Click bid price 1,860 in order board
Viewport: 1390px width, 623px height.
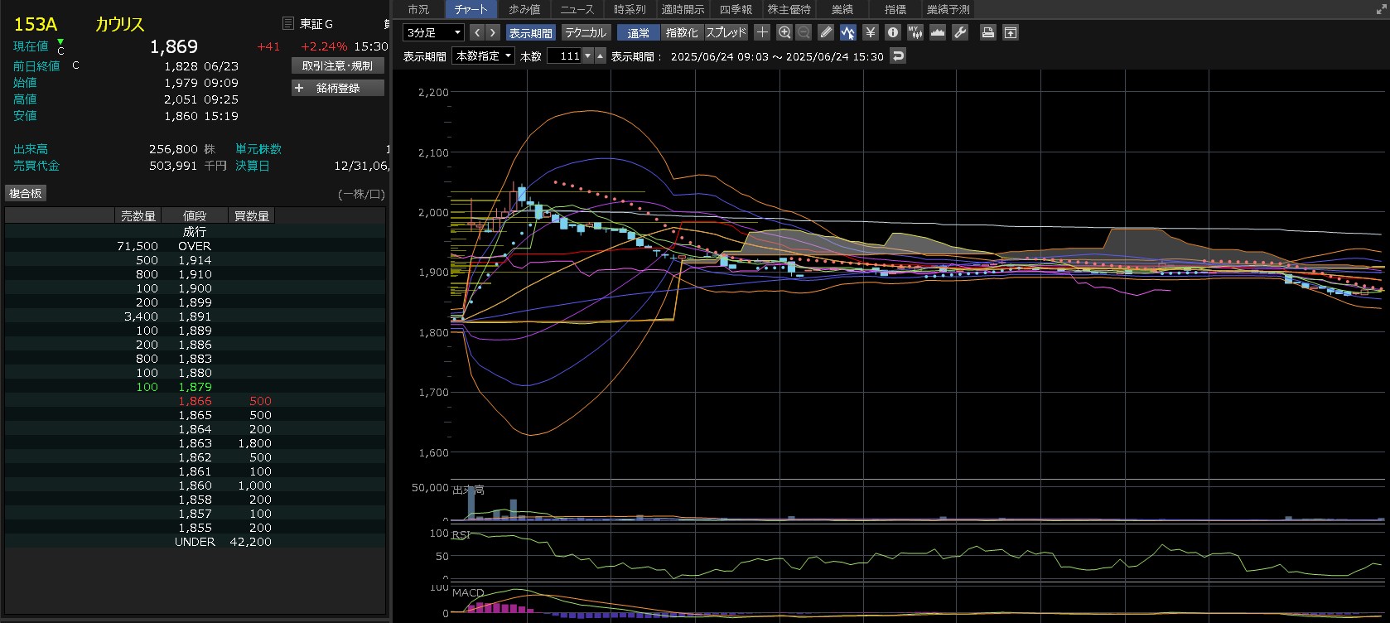point(195,485)
